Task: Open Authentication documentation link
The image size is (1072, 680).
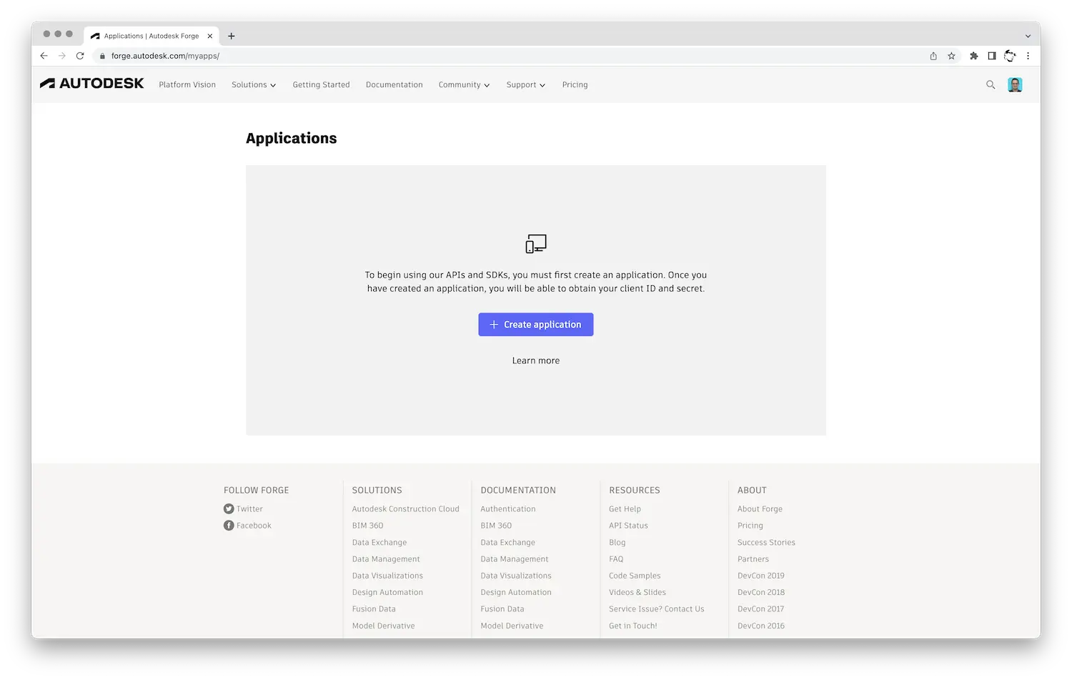Action: point(507,509)
